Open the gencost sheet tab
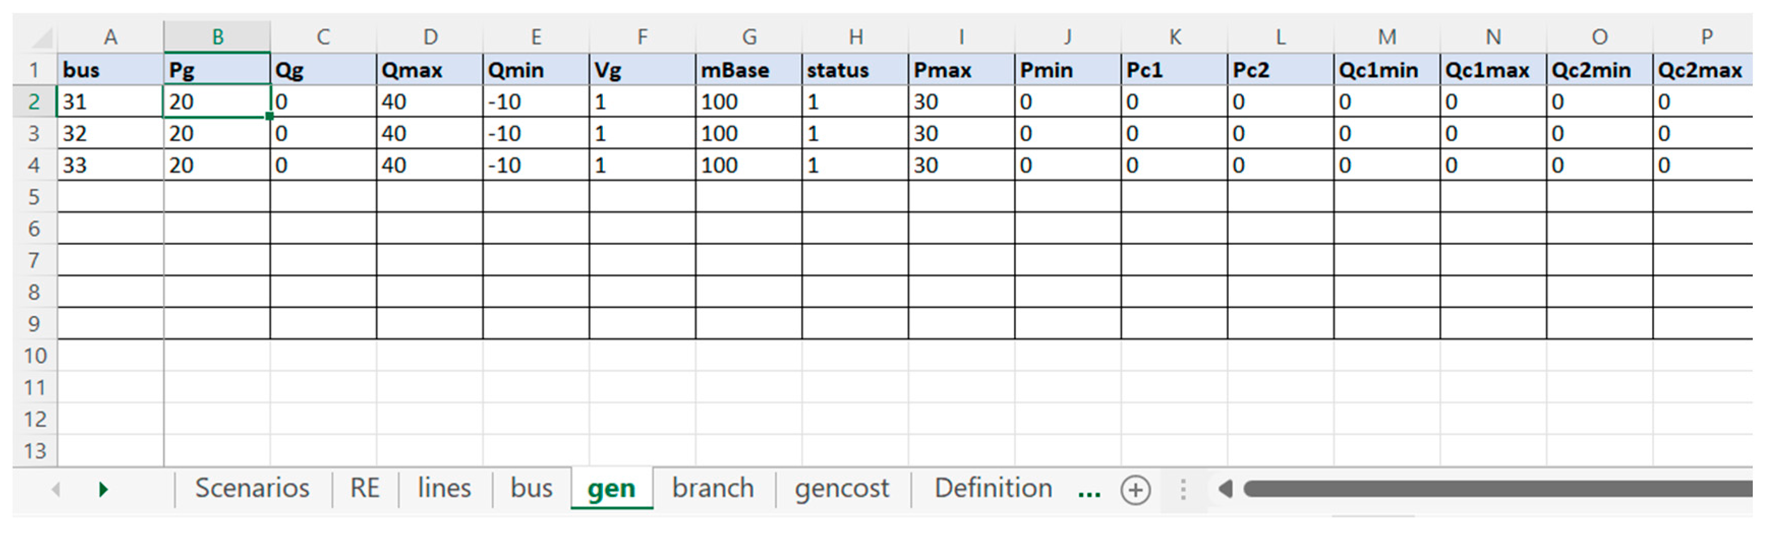 pyautogui.click(x=842, y=489)
